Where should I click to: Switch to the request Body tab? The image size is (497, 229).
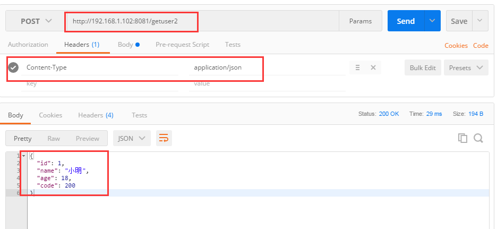[x=128, y=45]
